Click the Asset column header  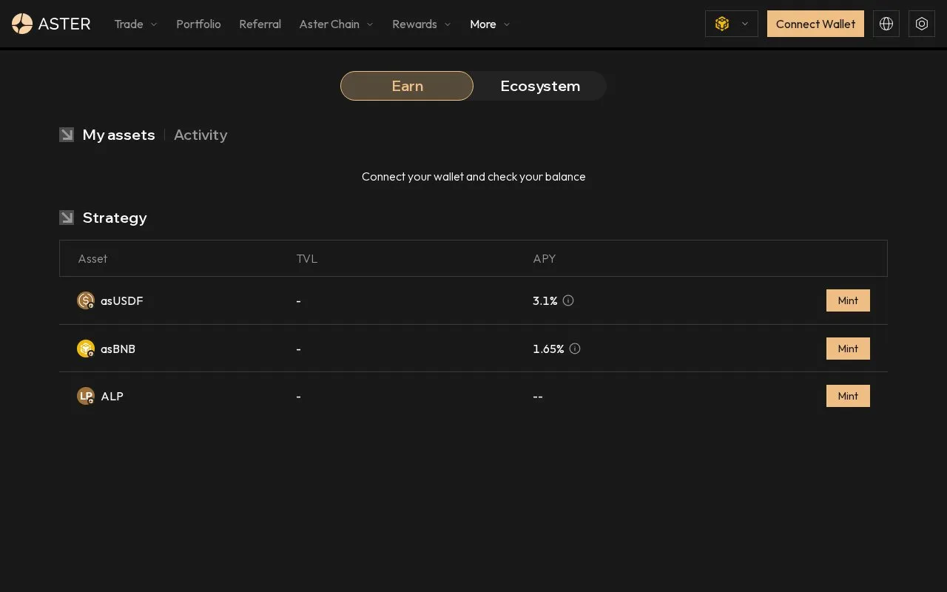(x=92, y=258)
